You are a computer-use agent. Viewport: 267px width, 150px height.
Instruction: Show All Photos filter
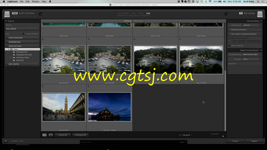(127, 21)
